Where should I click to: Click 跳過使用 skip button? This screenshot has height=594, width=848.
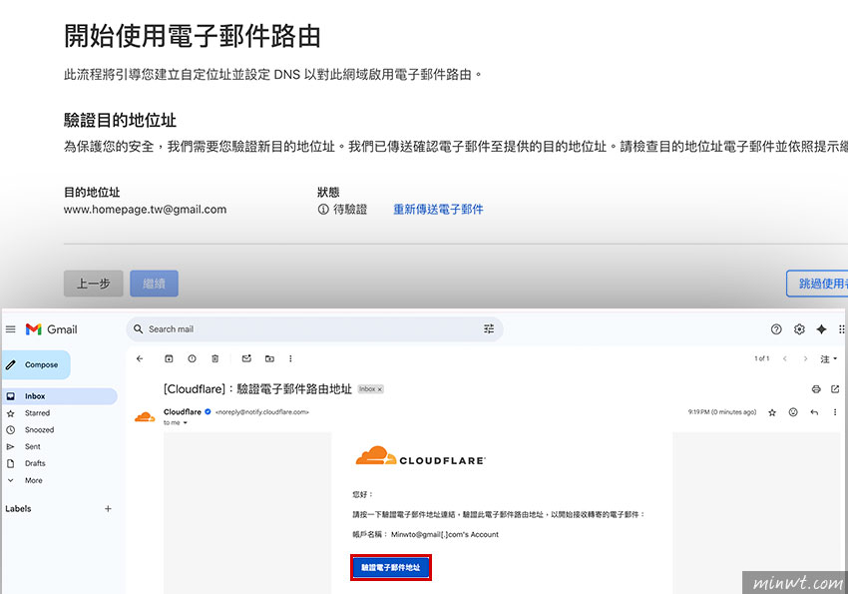817,284
